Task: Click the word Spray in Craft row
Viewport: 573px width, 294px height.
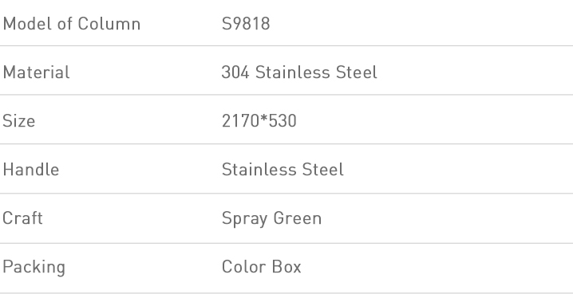Action: tap(244, 219)
